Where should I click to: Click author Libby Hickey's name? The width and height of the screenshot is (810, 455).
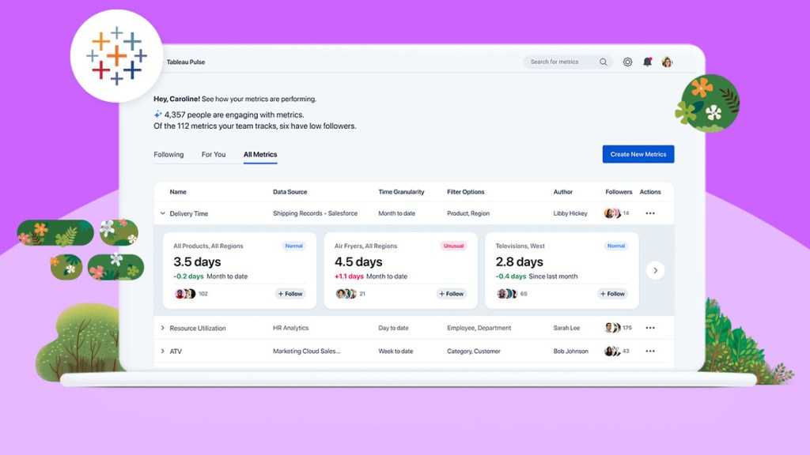[x=570, y=213]
